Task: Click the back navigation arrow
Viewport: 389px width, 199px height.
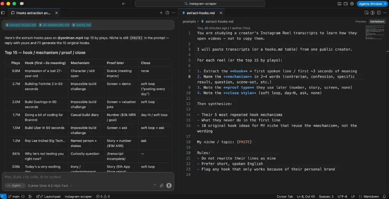Action: pyautogui.click(x=124, y=4)
